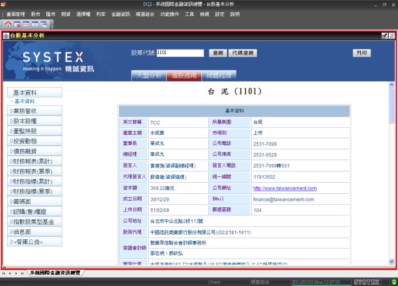Click the swap icon on the panel header

click(392, 36)
